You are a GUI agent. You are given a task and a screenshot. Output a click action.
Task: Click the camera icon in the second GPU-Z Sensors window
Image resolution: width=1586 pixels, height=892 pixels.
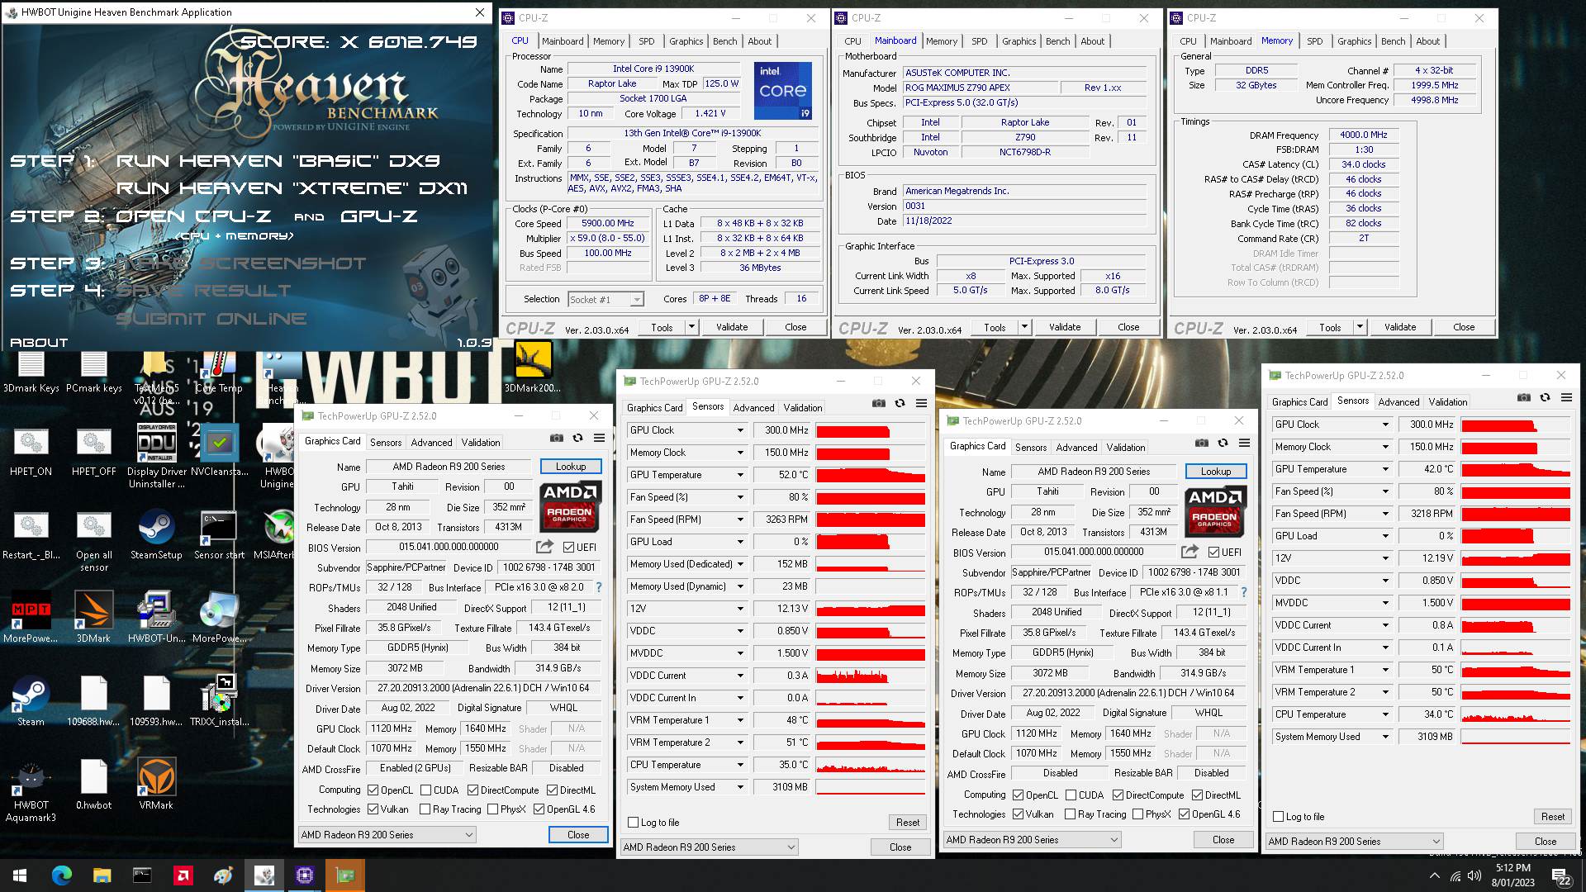click(x=879, y=403)
